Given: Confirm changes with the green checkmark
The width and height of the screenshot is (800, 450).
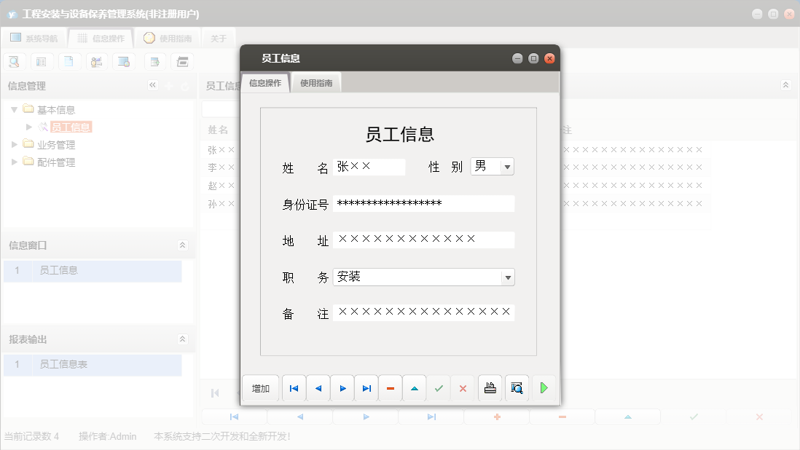Looking at the screenshot, I should [439, 388].
